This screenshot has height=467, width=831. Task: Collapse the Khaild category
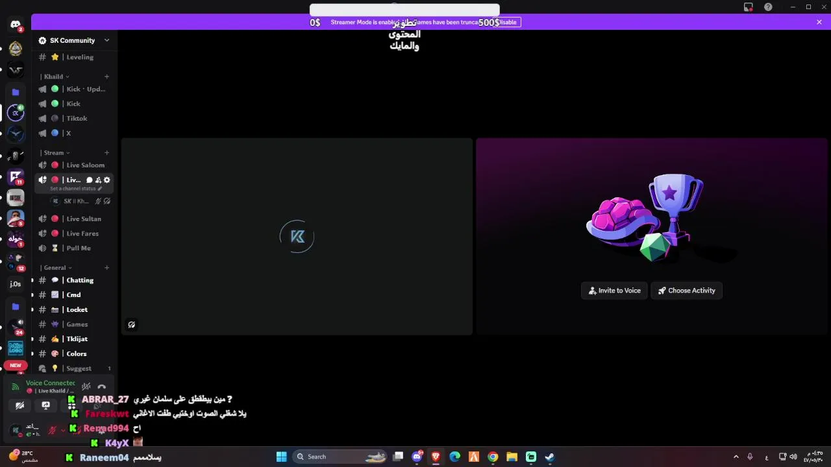55,77
